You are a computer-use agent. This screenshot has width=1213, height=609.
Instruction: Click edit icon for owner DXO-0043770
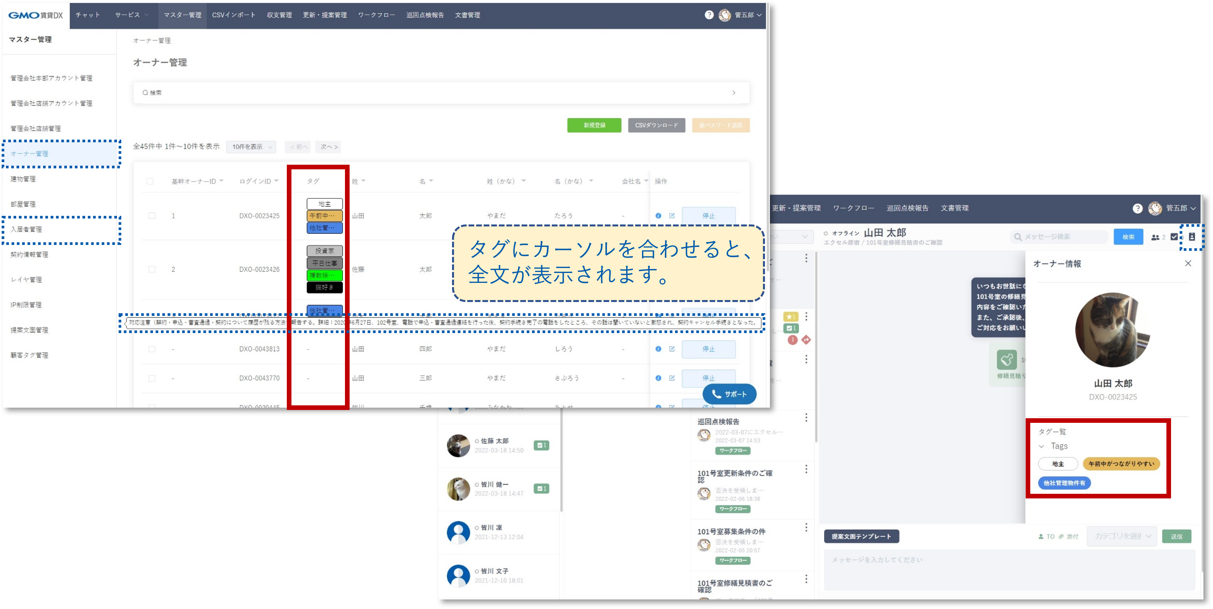pyautogui.click(x=672, y=378)
